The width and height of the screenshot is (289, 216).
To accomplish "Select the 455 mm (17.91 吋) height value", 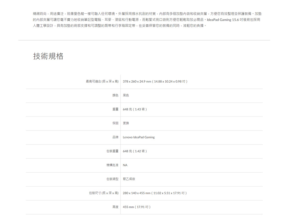I will [x=137, y=207].
